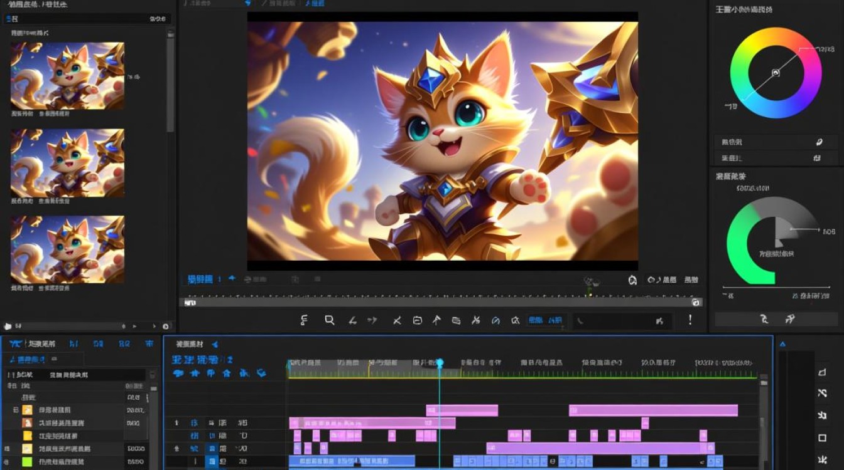
Task: Select fourth blue tool icon above timeline tracks
Action: pos(227,373)
